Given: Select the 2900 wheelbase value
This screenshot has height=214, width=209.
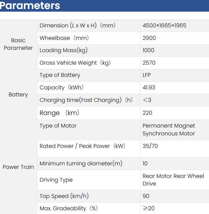Looking at the screenshot, I should 149,38.
